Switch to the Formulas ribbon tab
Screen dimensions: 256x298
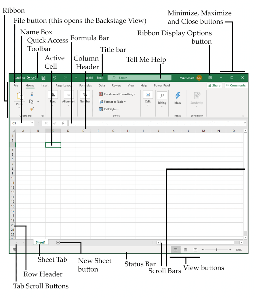(x=85, y=85)
